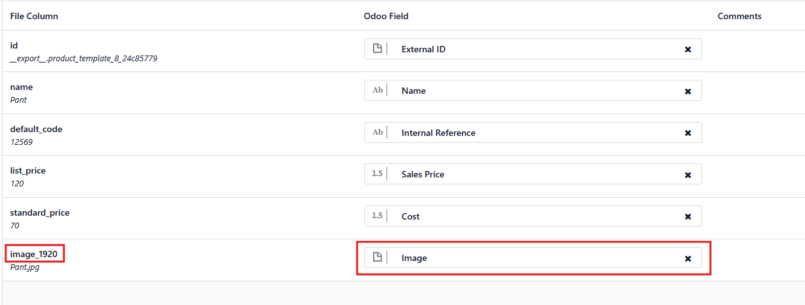This screenshot has height=305, width=805.
Task: Open the Image field selector
Action: (537, 258)
